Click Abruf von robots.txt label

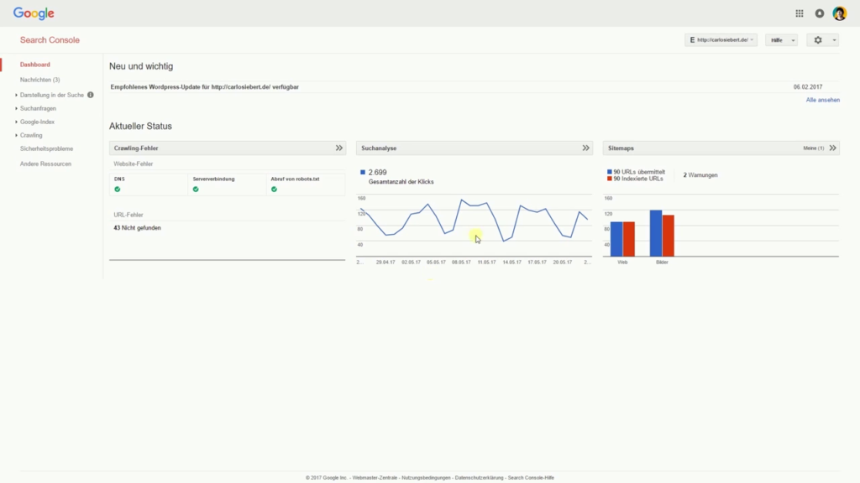295,179
